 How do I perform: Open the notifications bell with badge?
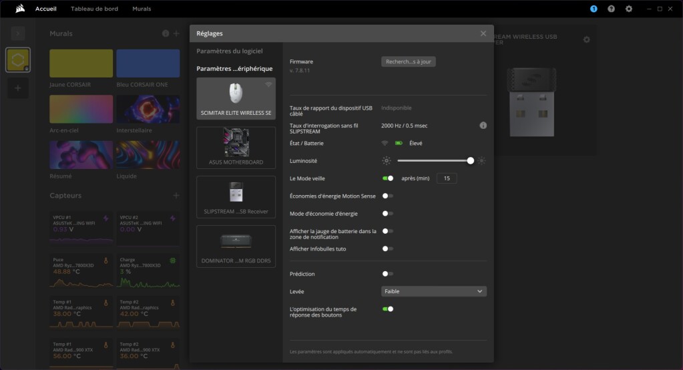tap(594, 9)
